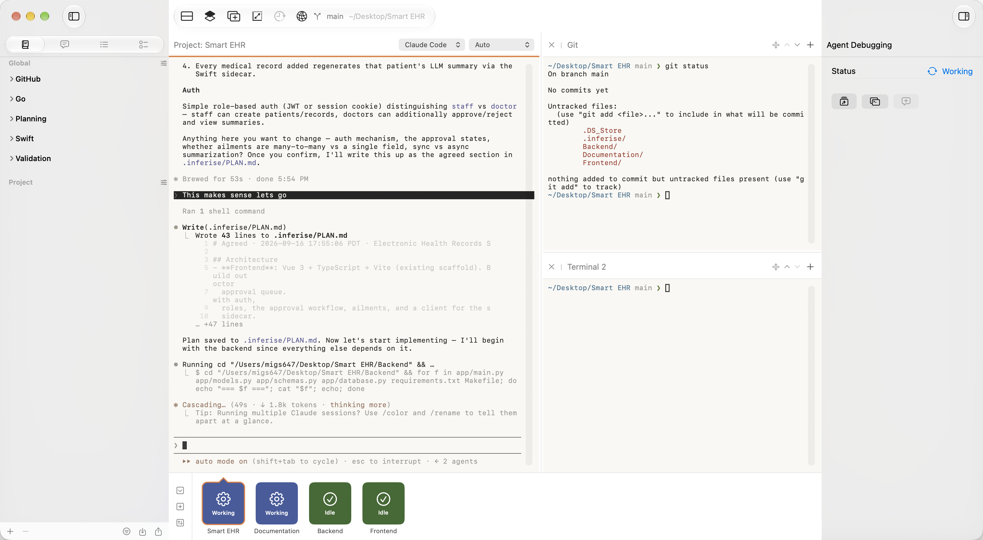The width and height of the screenshot is (983, 540).
Task: Expand the GitHub tree item
Action: pos(12,79)
